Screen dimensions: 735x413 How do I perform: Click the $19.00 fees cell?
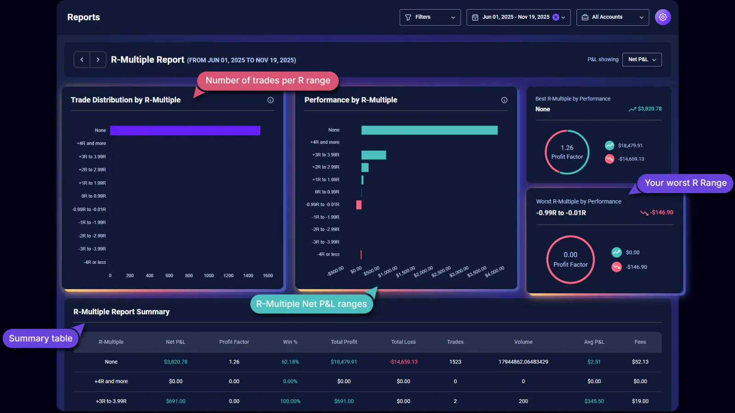click(640, 401)
